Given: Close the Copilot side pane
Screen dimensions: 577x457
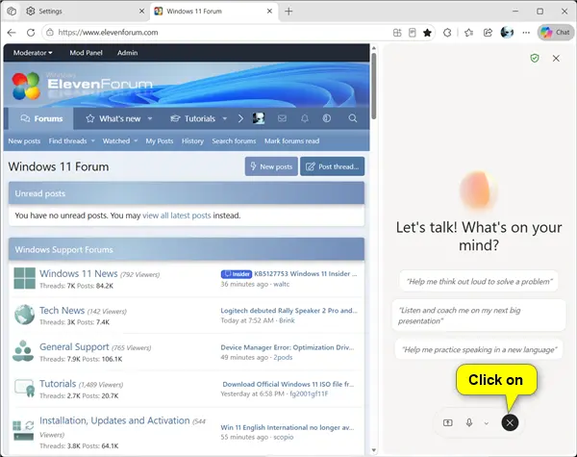Looking at the screenshot, I should (556, 58).
